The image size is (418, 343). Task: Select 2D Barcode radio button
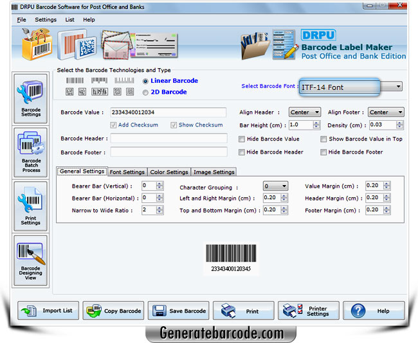tap(145, 92)
